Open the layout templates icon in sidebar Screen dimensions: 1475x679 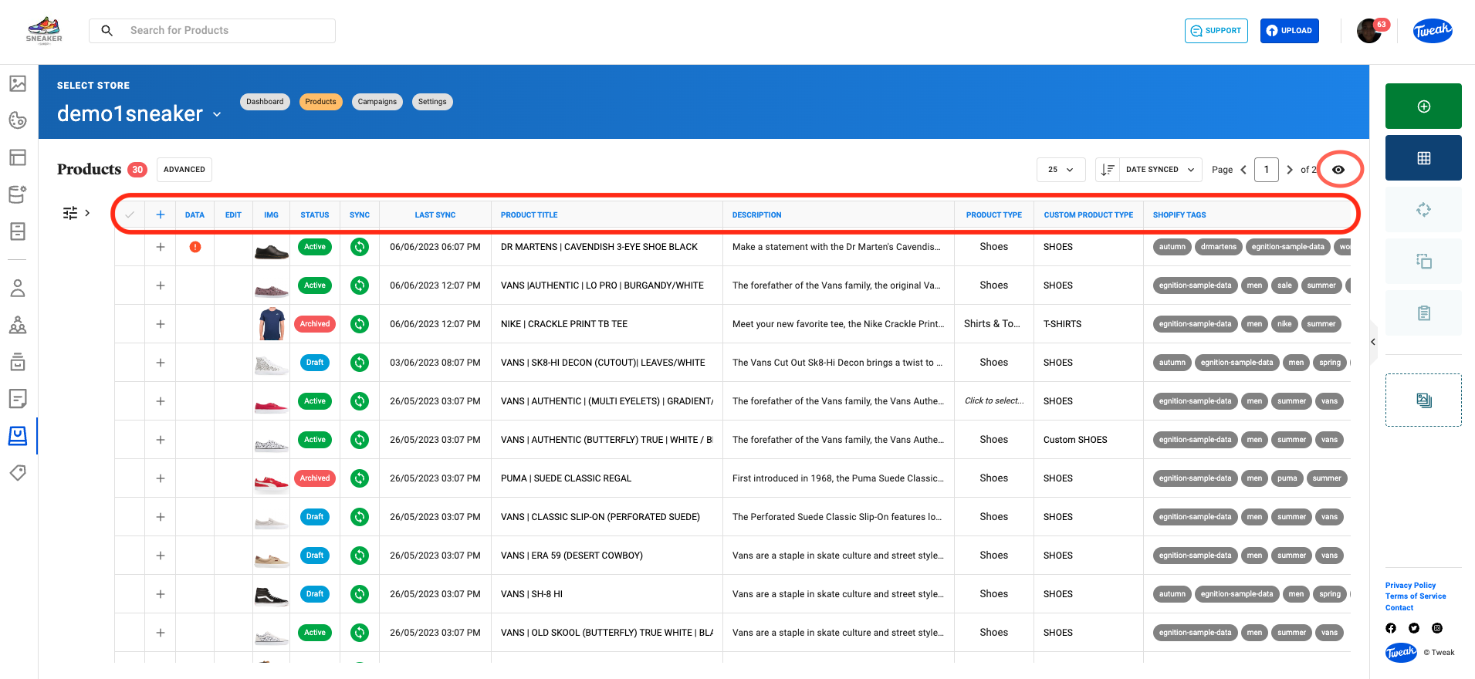pyautogui.click(x=18, y=157)
